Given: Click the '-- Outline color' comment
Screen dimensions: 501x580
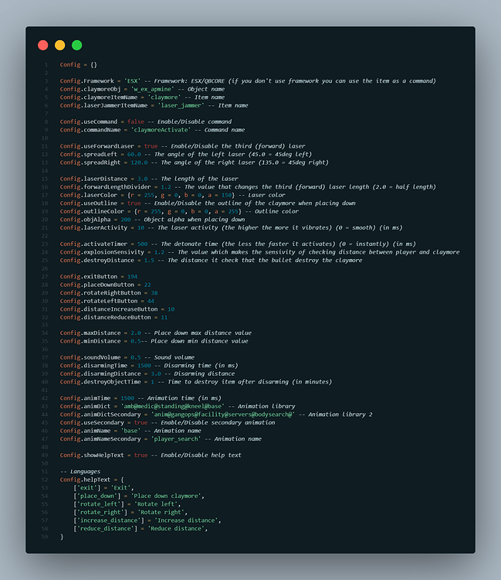Looking at the screenshot, I should [272, 211].
